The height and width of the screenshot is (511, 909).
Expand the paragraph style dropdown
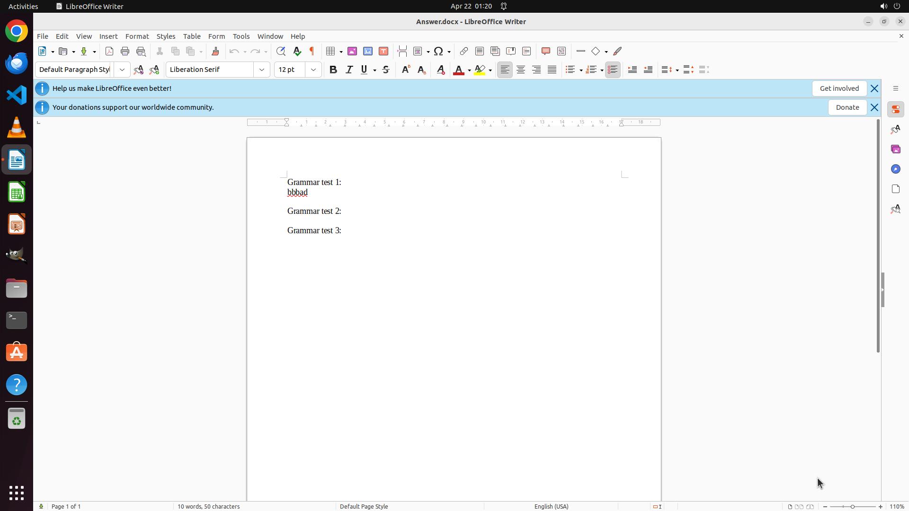122,70
